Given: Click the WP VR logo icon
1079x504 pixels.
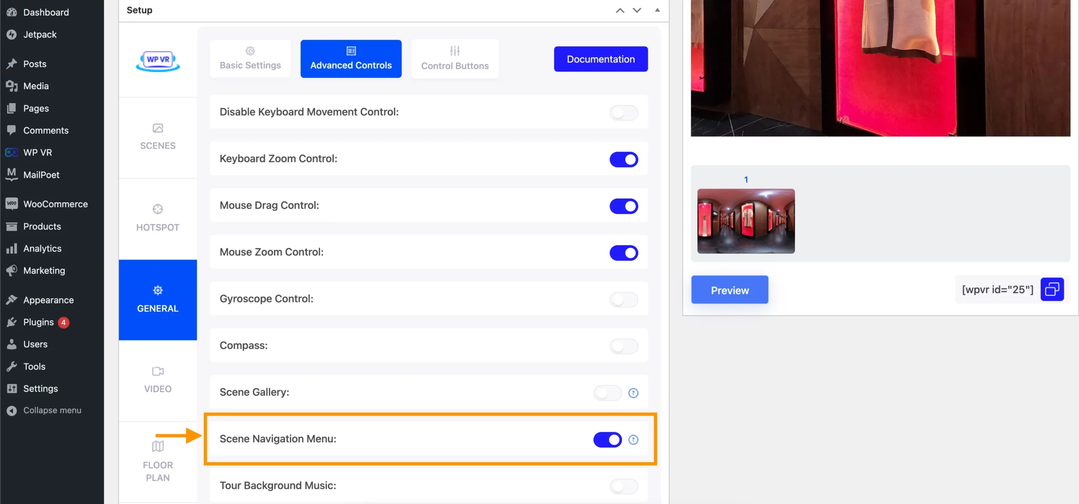Looking at the screenshot, I should click(x=158, y=61).
